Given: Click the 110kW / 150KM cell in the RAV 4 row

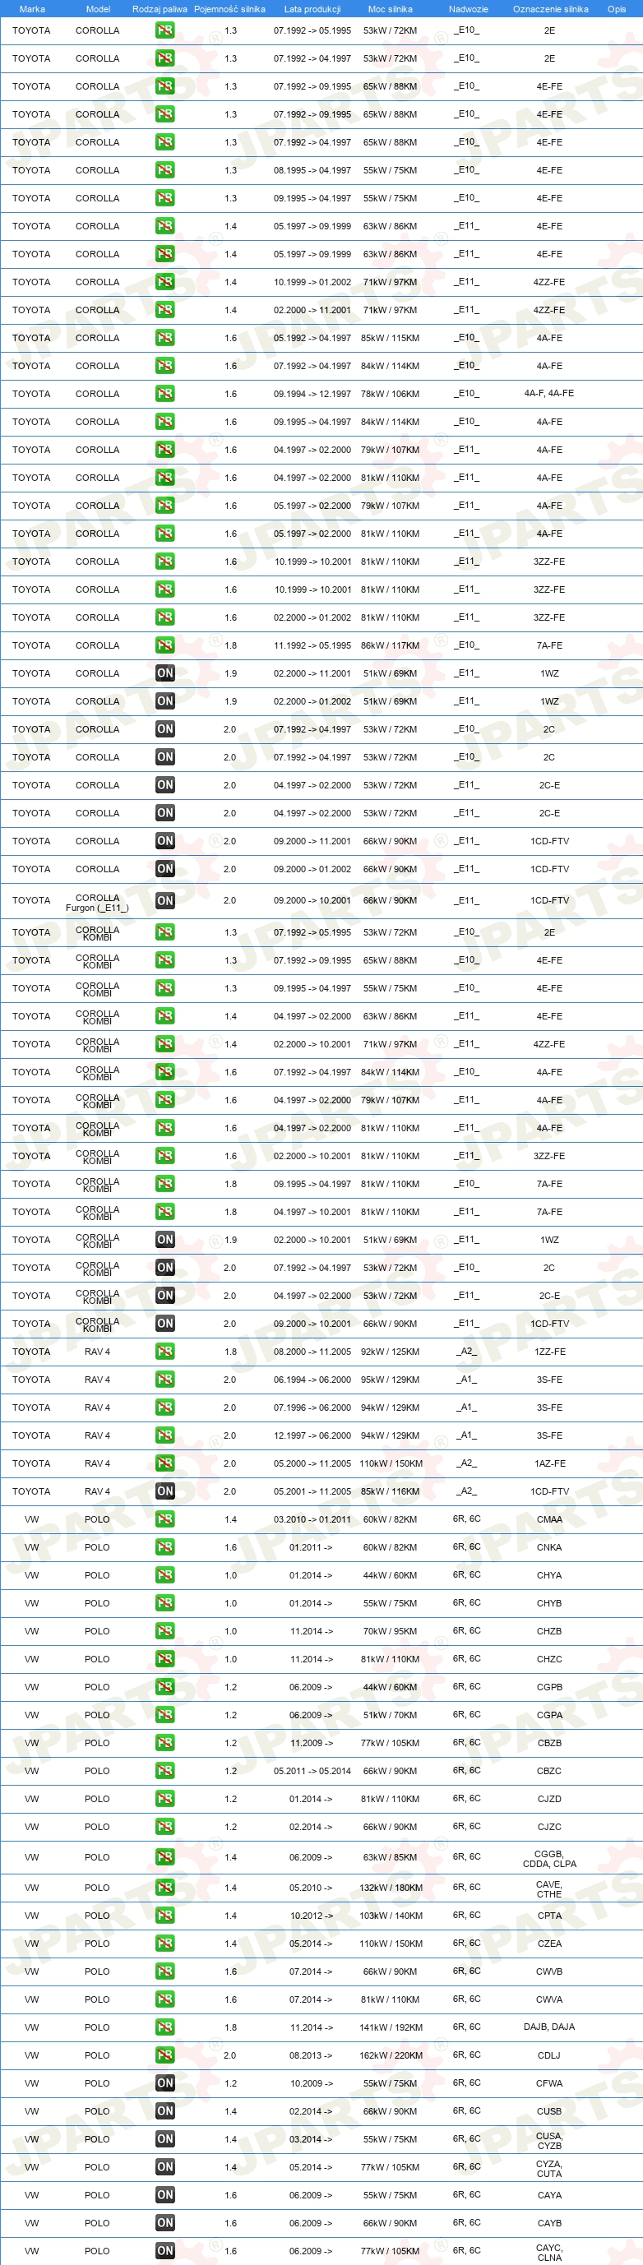Looking at the screenshot, I should pyautogui.click(x=391, y=1463).
